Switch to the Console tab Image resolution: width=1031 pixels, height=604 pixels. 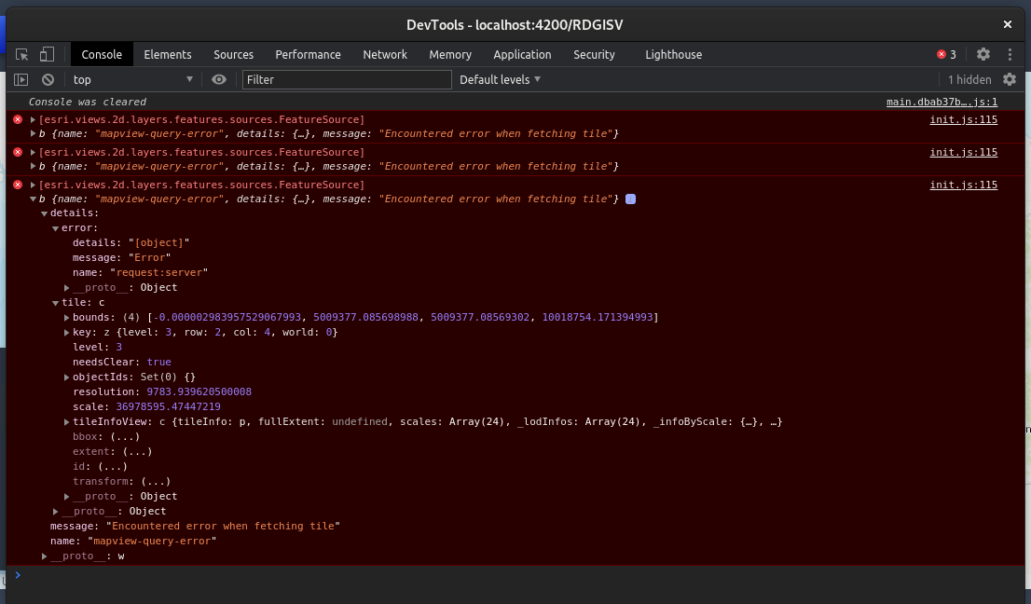(102, 55)
